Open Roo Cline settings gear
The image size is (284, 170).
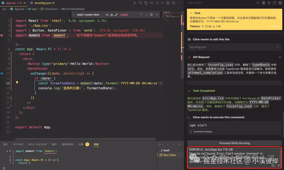click(x=280, y=3)
